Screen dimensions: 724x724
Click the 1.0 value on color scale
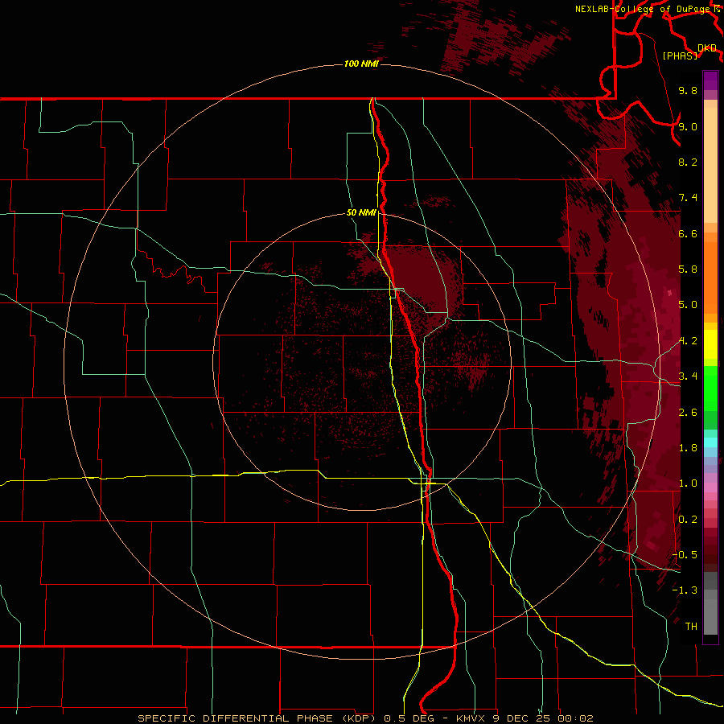pyautogui.click(x=688, y=483)
